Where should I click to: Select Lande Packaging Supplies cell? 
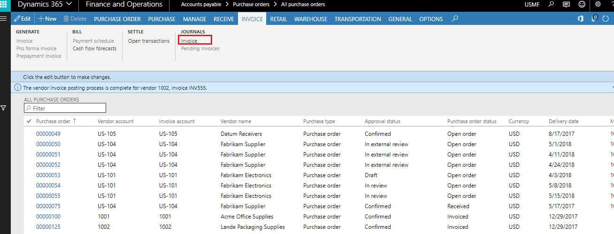tap(253, 227)
